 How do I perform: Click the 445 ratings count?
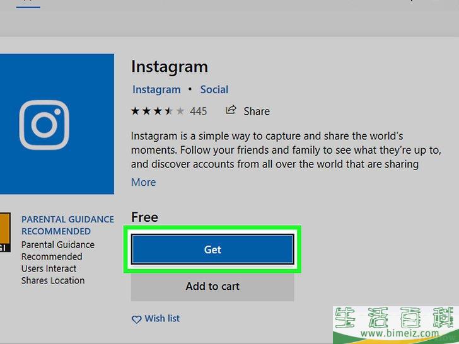click(198, 111)
